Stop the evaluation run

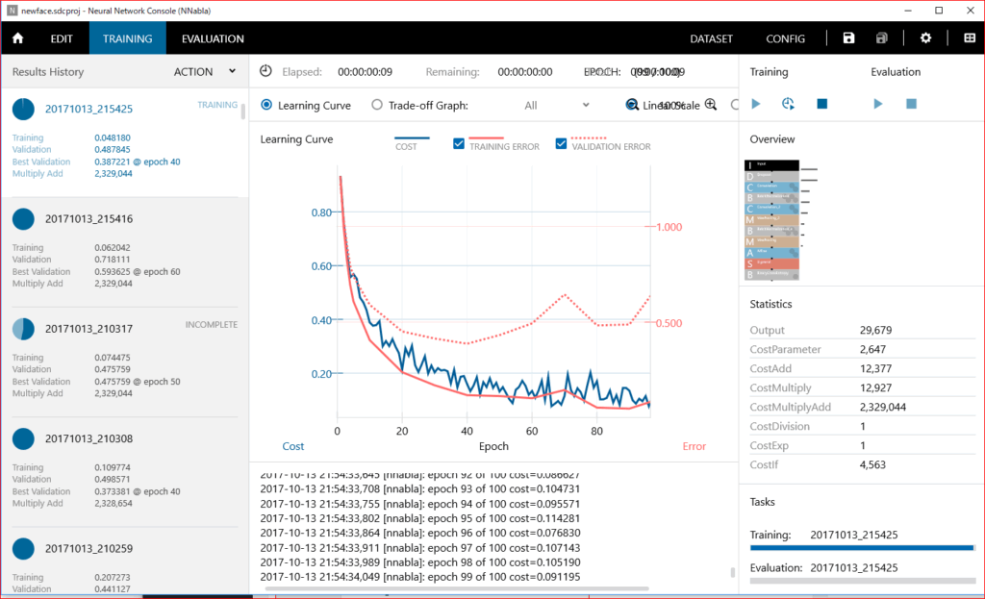[x=911, y=104]
